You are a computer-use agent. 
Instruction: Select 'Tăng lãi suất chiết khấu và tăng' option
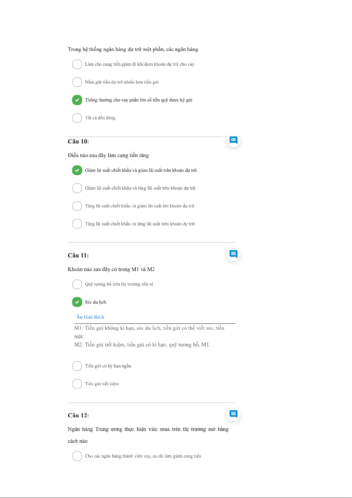point(77,224)
